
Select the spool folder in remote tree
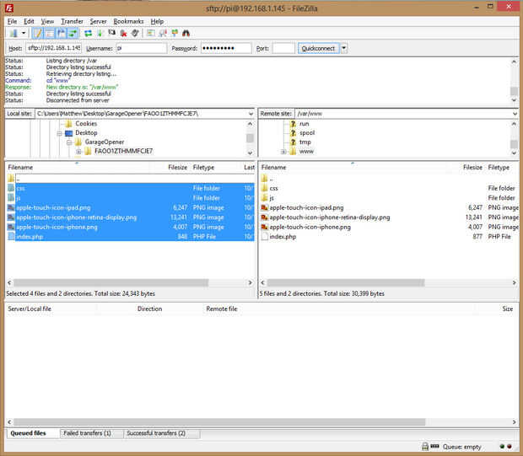pyautogui.click(x=307, y=133)
